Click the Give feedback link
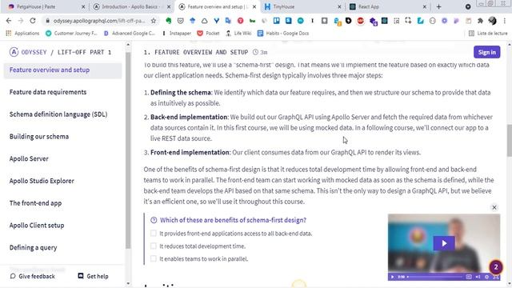Viewport: 512px width, 288px height. coord(37,276)
